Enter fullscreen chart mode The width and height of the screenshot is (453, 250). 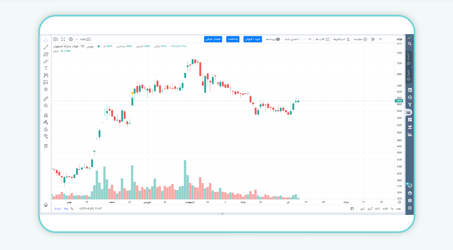point(63,39)
